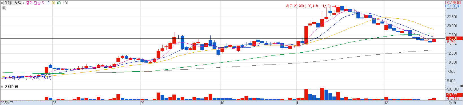Click the 거래대금 indicator label
The width and height of the screenshot is (463, 105).
tap(11, 87)
